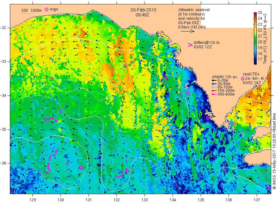This screenshot has height=204, width=278.
Task: Click the 0.5m/s velocity scale arrow
Action: click(187, 32)
